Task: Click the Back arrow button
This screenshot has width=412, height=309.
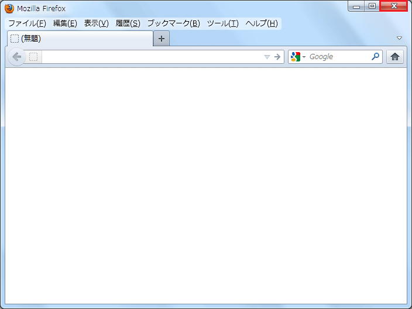Action: pyautogui.click(x=17, y=57)
